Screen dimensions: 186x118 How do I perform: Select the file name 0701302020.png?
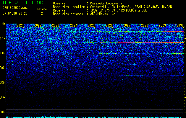pyautogui.click(x=15, y=8)
